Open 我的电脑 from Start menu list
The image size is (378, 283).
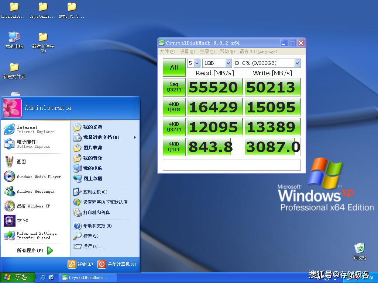point(105,168)
